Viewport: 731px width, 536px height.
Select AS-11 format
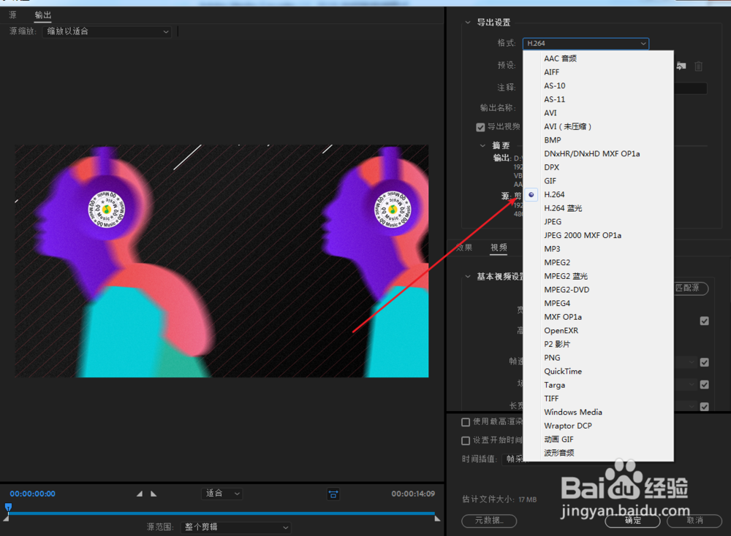(x=598, y=99)
